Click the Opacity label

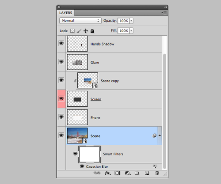tap(110, 21)
